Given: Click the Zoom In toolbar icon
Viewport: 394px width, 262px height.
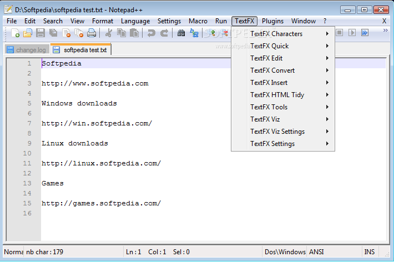Looking at the screenshot, I should click(x=211, y=33).
